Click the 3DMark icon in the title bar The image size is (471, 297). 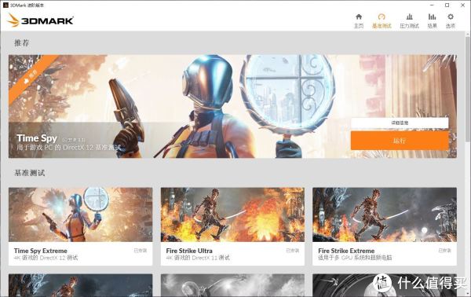coord(5,5)
